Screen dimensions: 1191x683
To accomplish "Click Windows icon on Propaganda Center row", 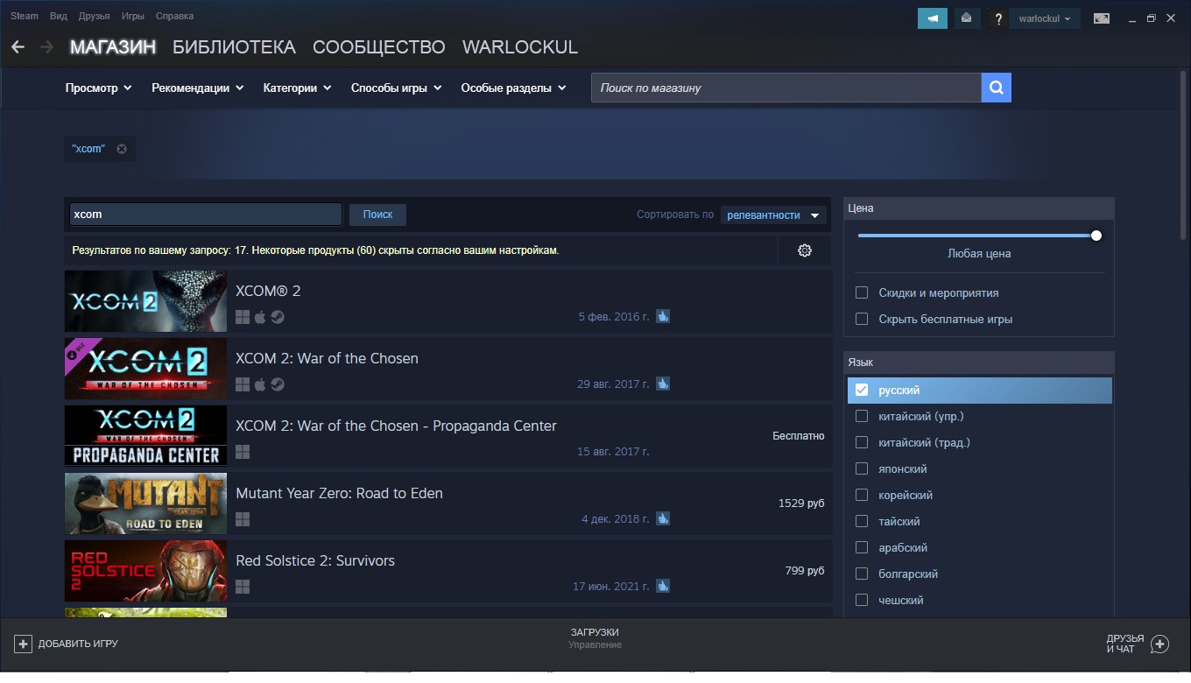I will pos(243,452).
